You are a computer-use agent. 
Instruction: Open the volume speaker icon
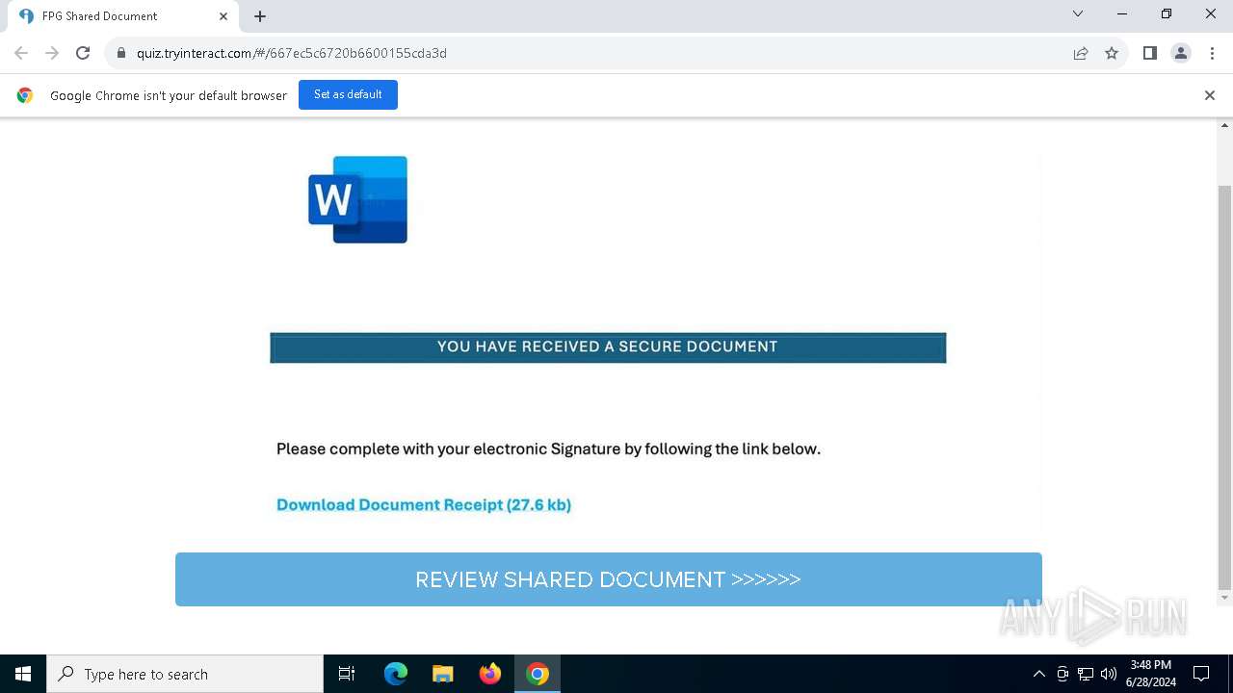(1109, 674)
